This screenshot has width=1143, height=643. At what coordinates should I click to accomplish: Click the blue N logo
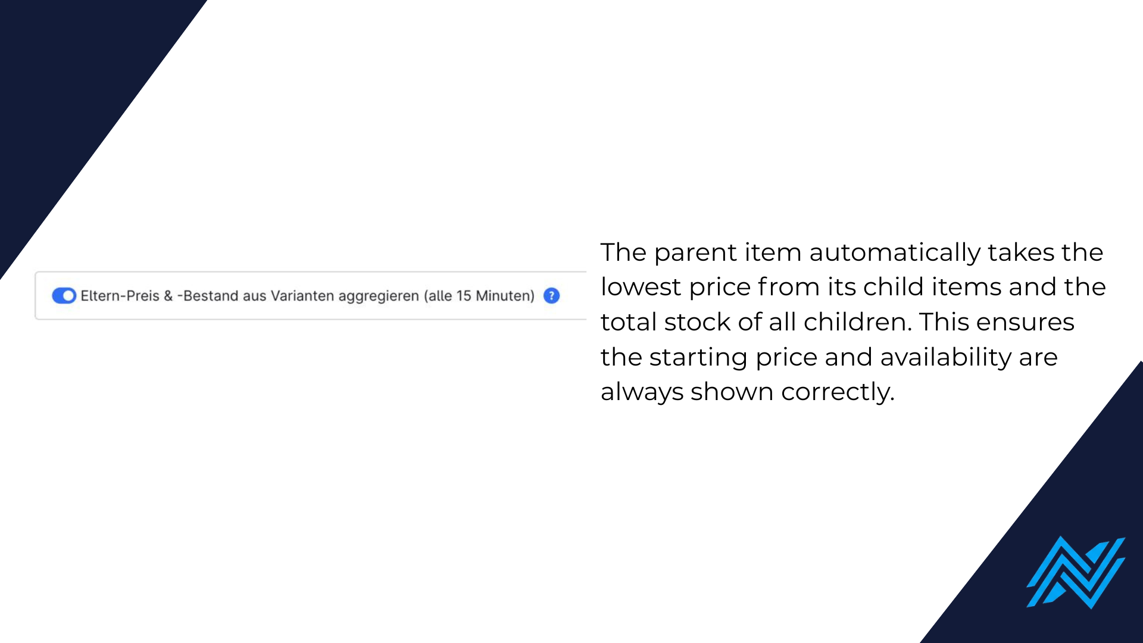[1076, 572]
